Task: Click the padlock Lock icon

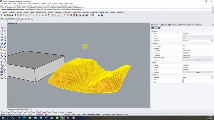Action: tap(71, 15)
